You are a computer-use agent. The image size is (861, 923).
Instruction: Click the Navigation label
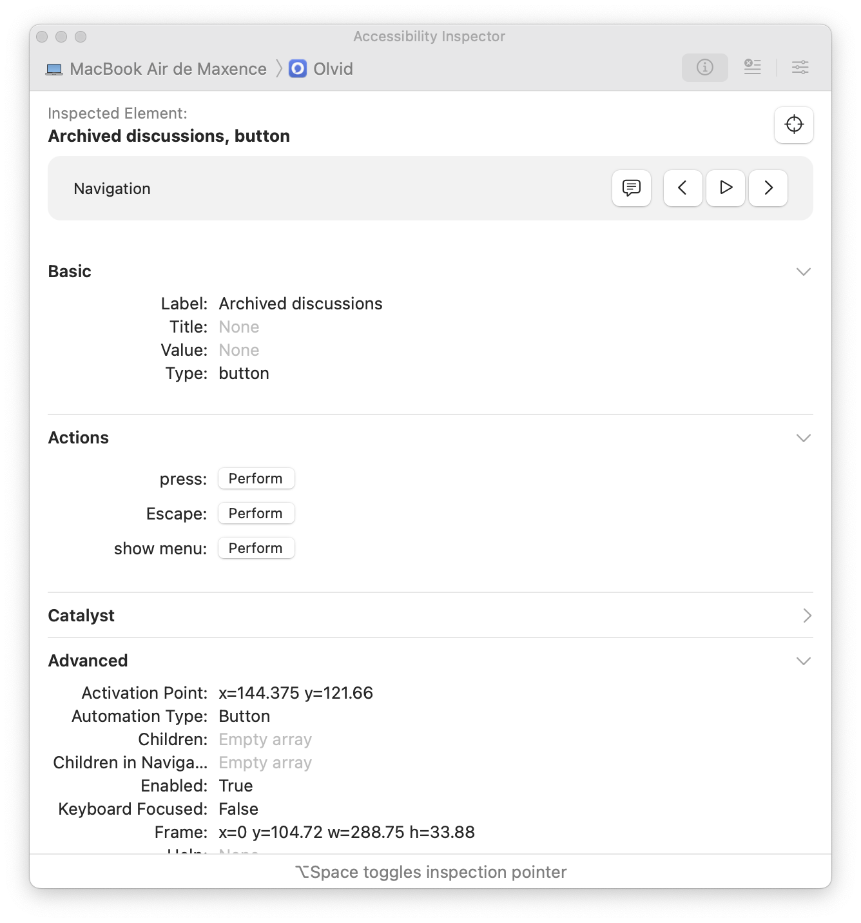point(112,189)
